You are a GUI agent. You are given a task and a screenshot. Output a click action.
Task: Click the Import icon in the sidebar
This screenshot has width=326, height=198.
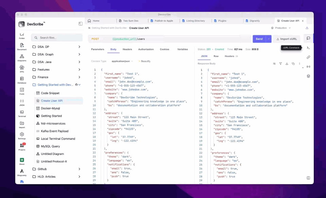pos(22,123)
